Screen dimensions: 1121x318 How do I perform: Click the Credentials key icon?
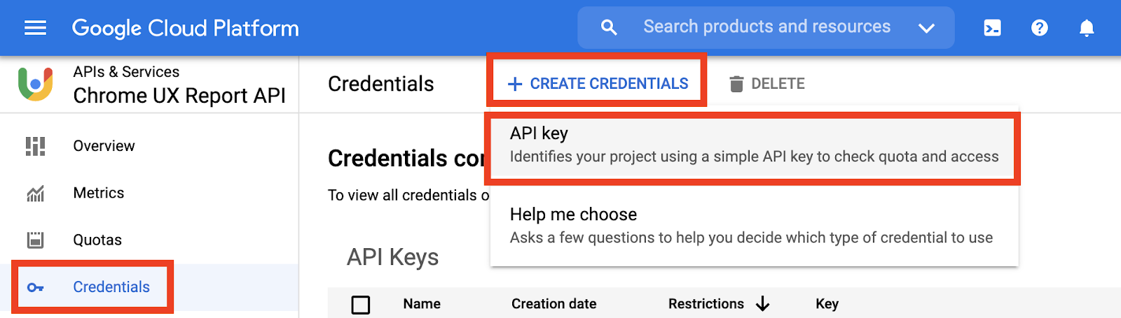click(x=35, y=287)
